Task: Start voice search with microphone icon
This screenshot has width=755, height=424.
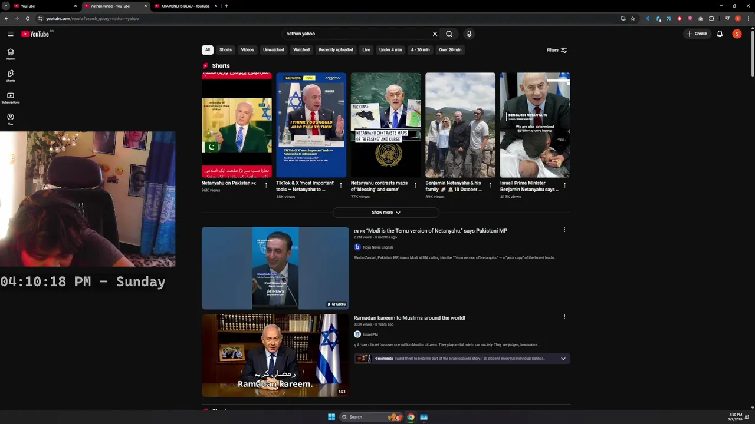Action: (469, 34)
